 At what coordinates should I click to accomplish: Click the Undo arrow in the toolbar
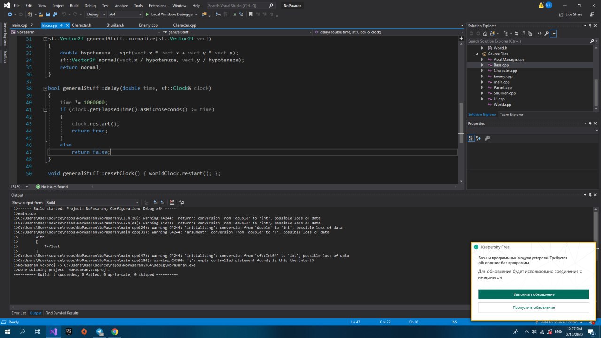tap(64, 14)
